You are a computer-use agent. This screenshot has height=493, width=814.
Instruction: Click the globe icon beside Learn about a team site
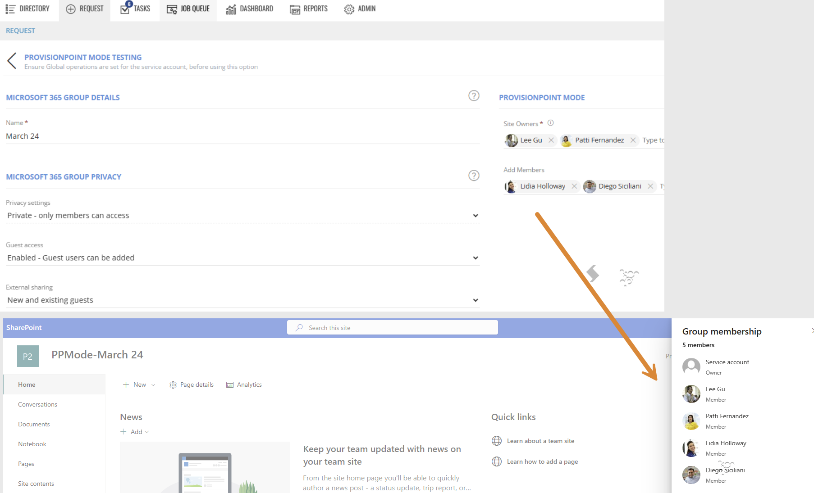point(497,441)
